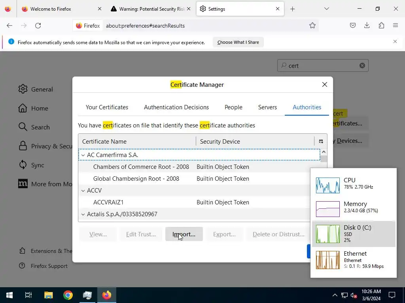
Task: Open the Windows Start menu
Action: [x=9, y=295]
